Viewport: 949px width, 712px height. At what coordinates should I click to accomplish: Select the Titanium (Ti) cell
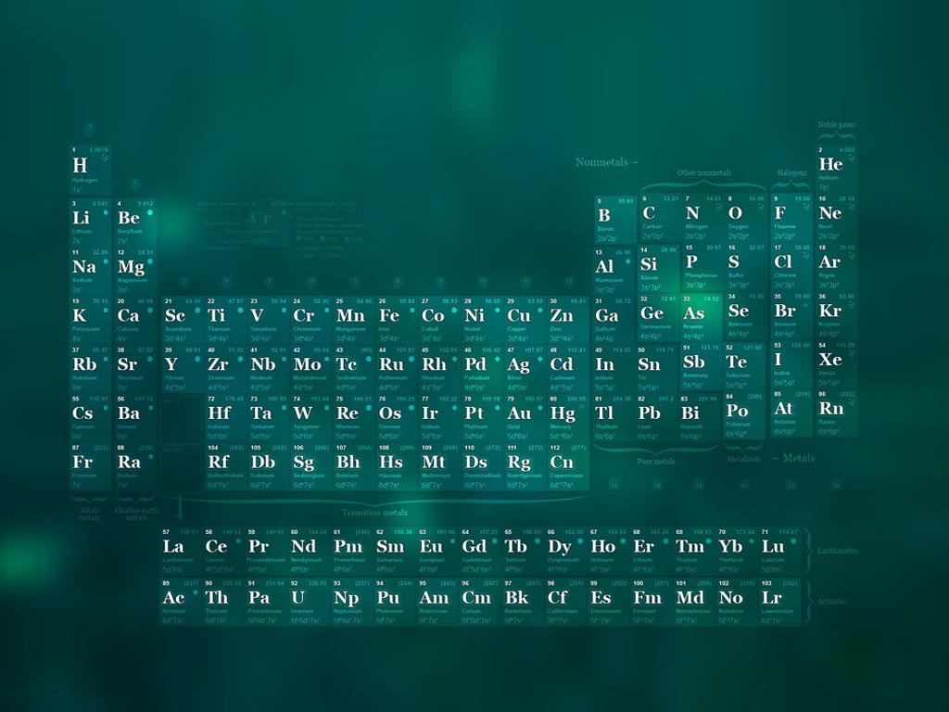[x=226, y=320]
